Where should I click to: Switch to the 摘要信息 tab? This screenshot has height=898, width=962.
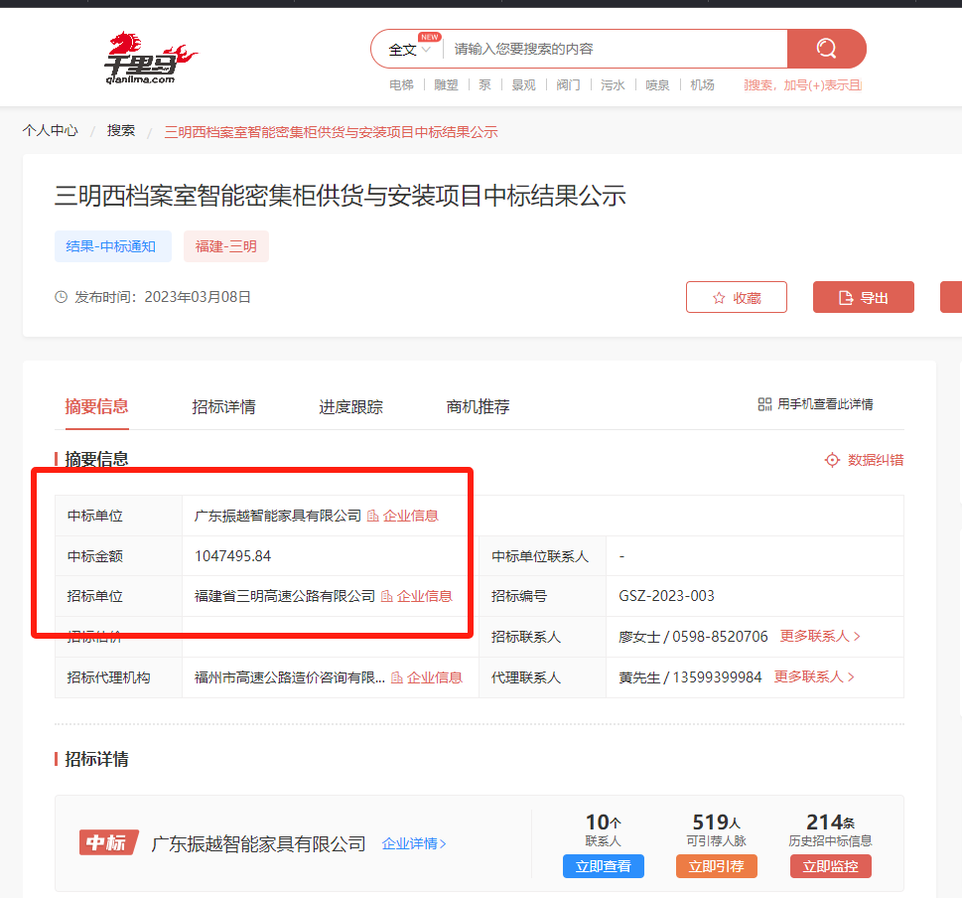[96, 406]
